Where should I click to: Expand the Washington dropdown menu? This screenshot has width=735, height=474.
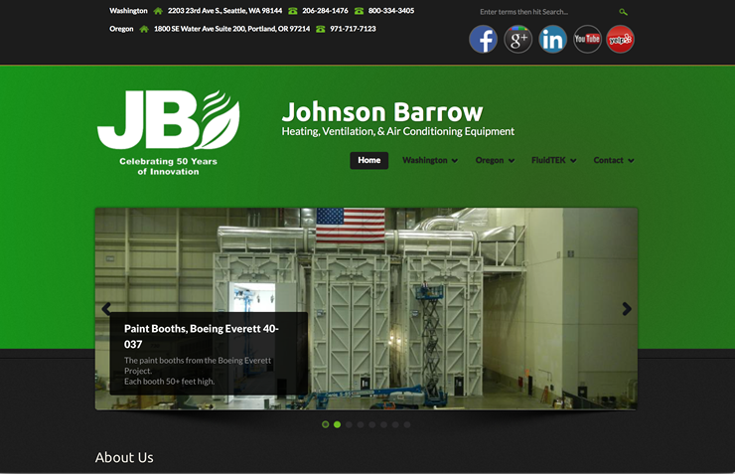[430, 160]
